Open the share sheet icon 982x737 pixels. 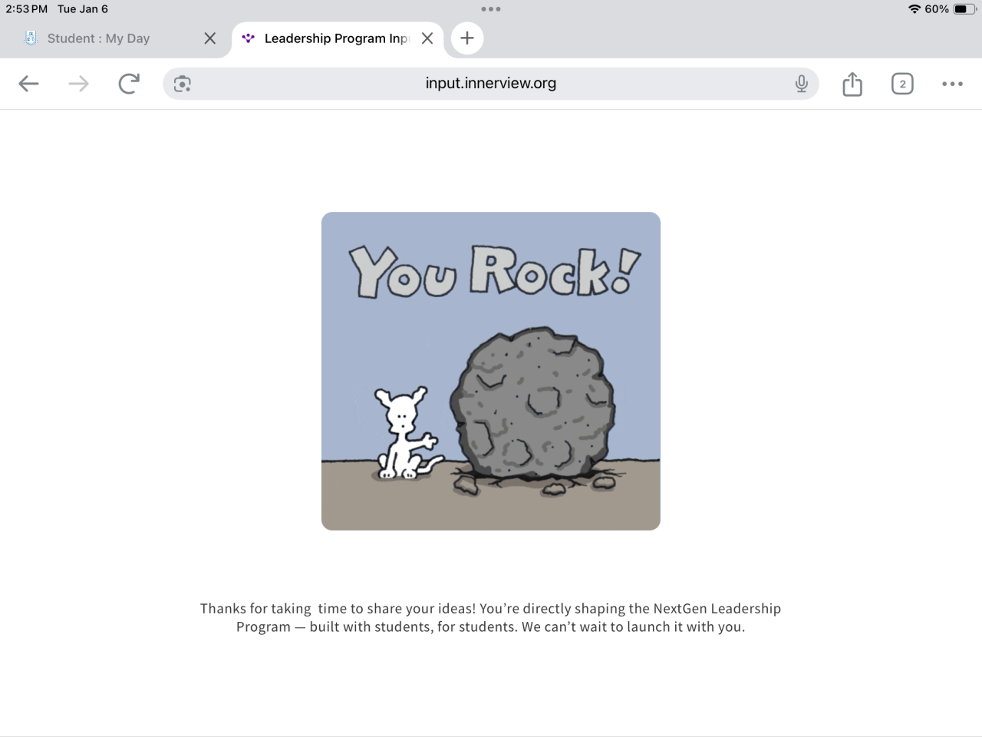click(x=852, y=84)
